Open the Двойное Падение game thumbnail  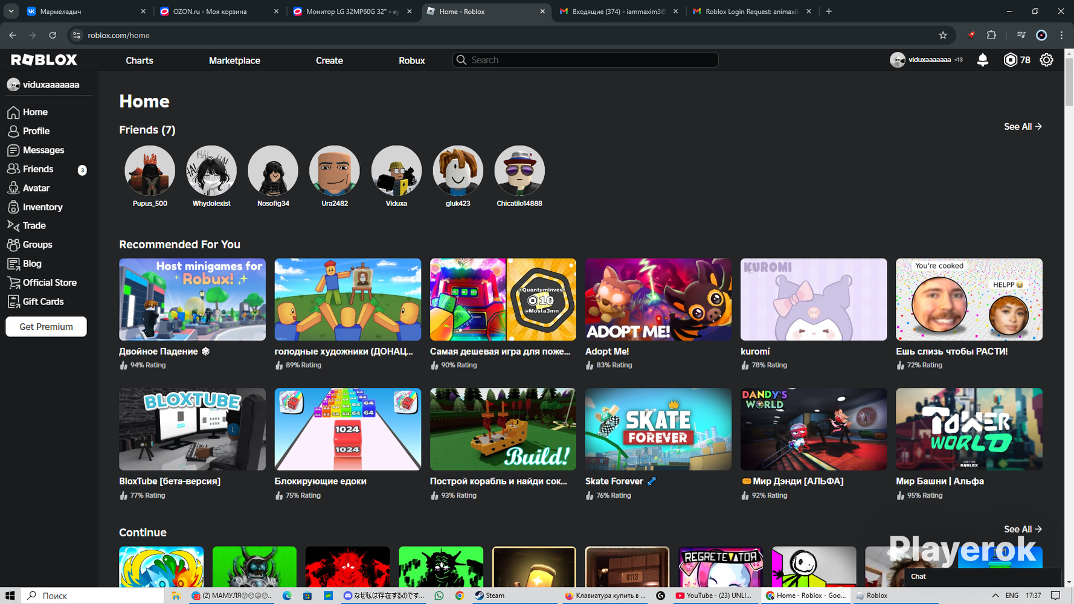pyautogui.click(x=192, y=300)
